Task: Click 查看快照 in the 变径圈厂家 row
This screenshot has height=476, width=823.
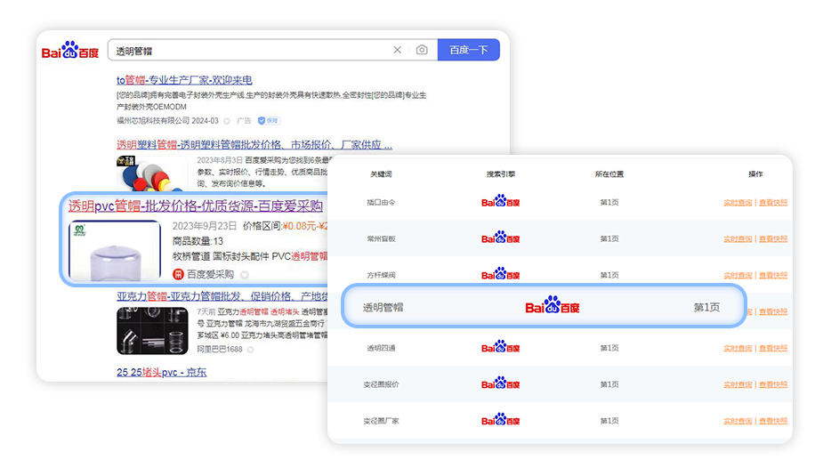Action: pyautogui.click(x=773, y=421)
